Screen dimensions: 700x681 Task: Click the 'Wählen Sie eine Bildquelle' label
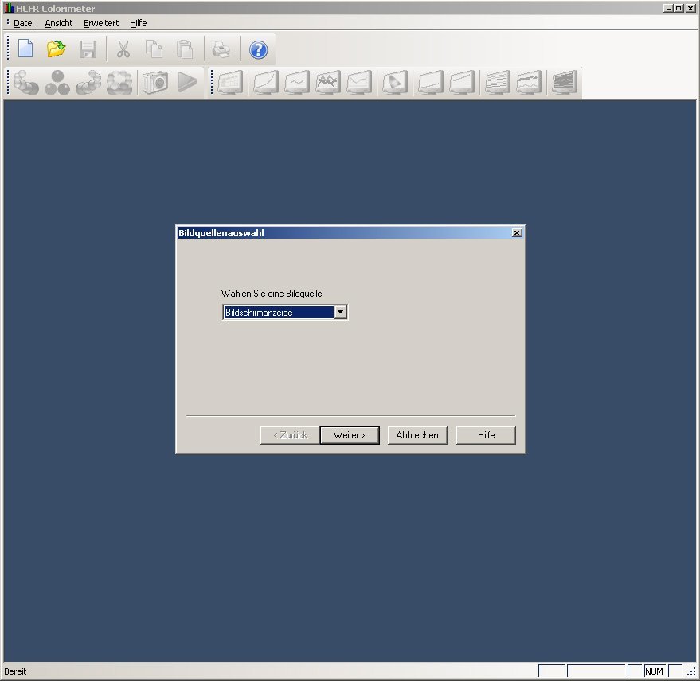[x=272, y=294]
